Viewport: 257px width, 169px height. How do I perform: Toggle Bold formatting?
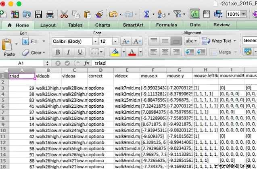coord(58,52)
